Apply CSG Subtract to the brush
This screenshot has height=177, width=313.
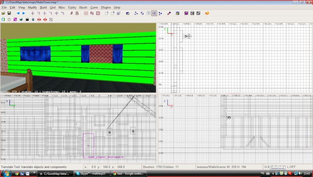coord(92,13)
